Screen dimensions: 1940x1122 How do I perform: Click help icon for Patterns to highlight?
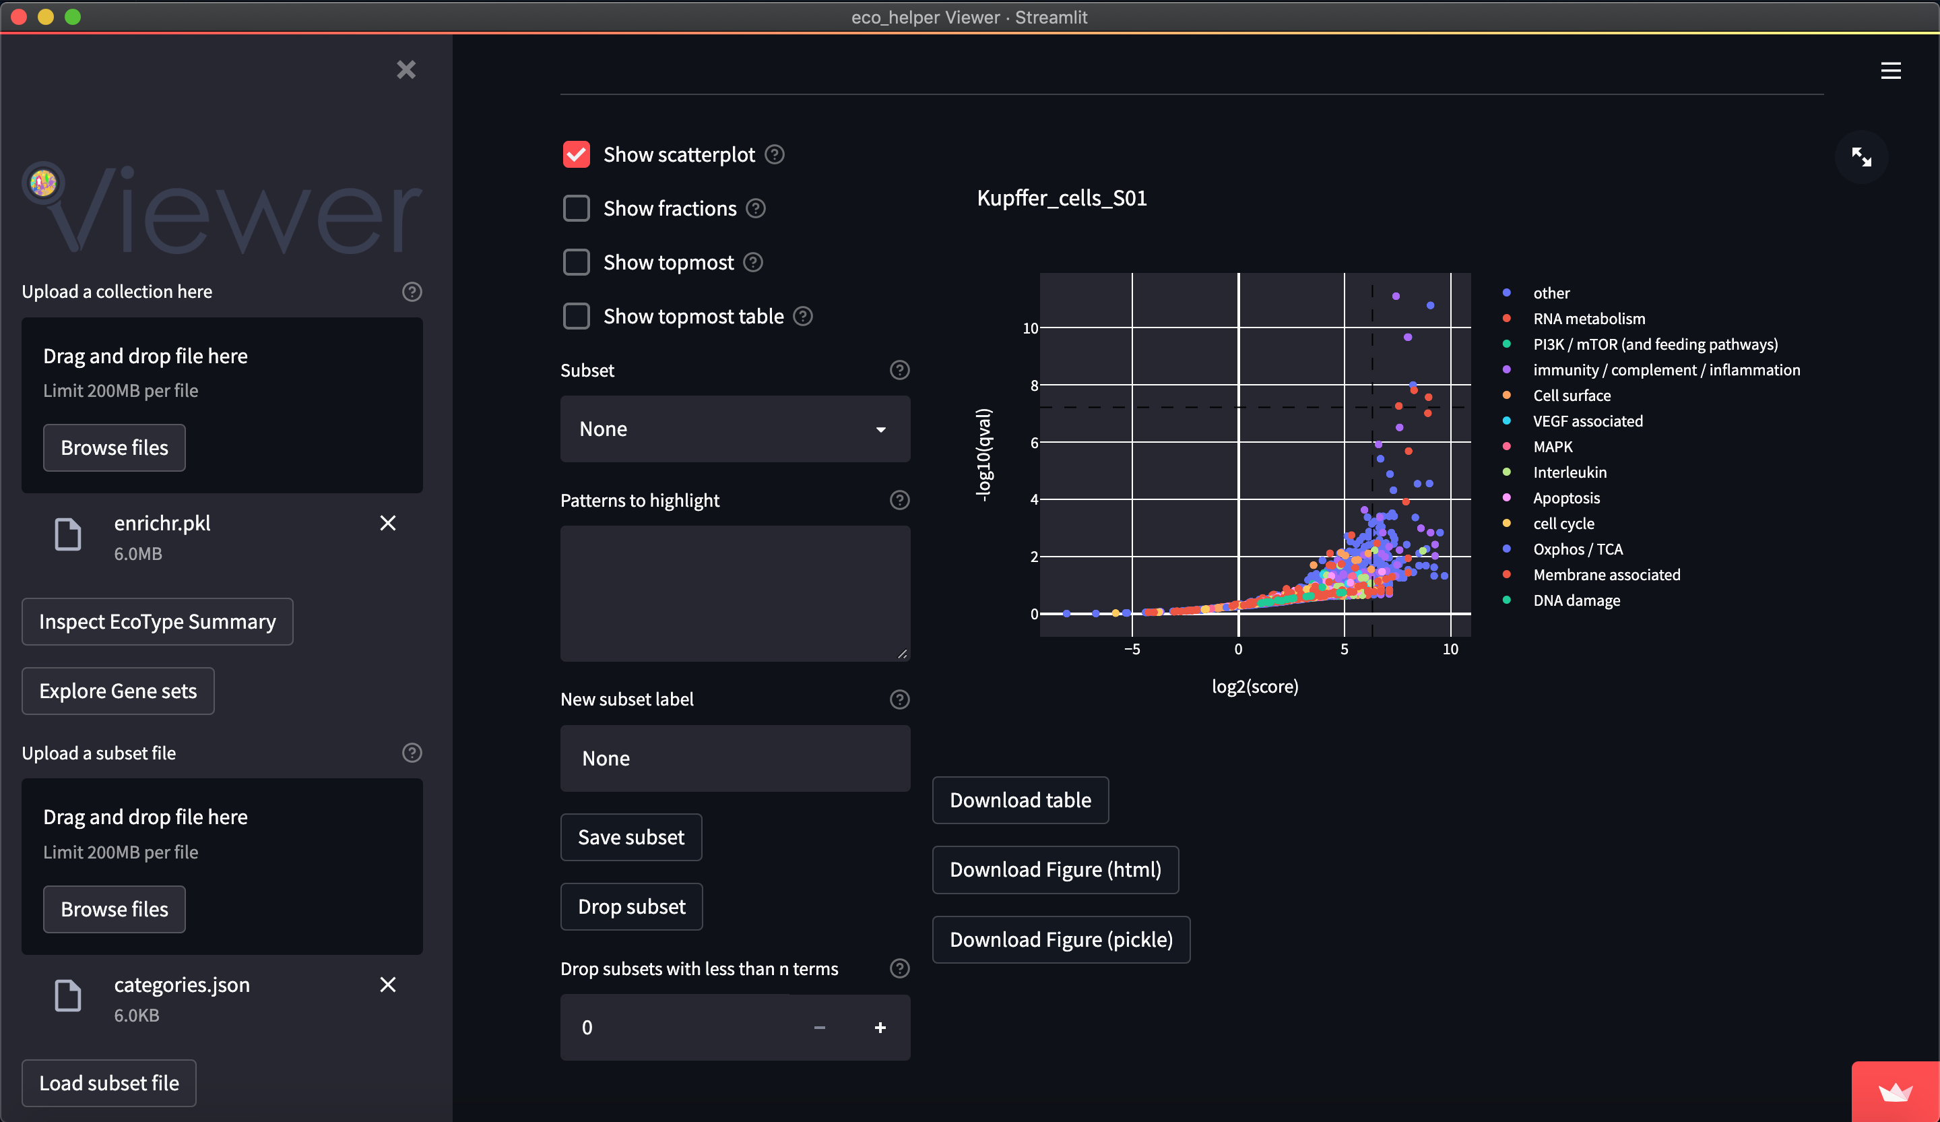pyautogui.click(x=899, y=501)
